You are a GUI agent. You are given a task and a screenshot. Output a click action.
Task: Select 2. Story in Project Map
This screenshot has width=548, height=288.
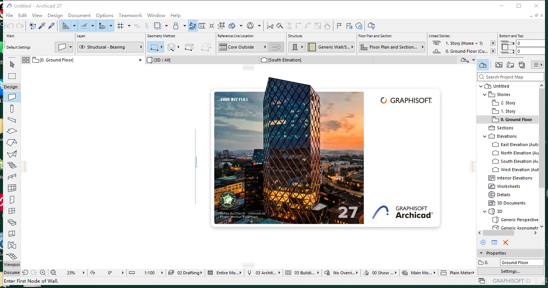coord(508,103)
